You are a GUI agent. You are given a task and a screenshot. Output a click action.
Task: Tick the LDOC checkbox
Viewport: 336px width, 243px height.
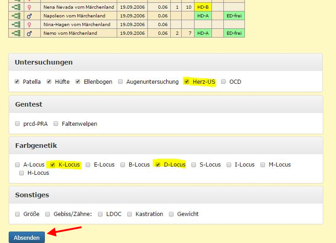coord(100,214)
